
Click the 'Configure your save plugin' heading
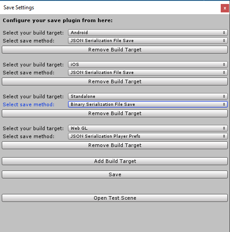click(x=58, y=20)
